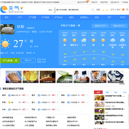This screenshot has width=129, height=129.
Task: Click the cloudy icon for 07月28日 forecast
Action: (x=84, y=40)
